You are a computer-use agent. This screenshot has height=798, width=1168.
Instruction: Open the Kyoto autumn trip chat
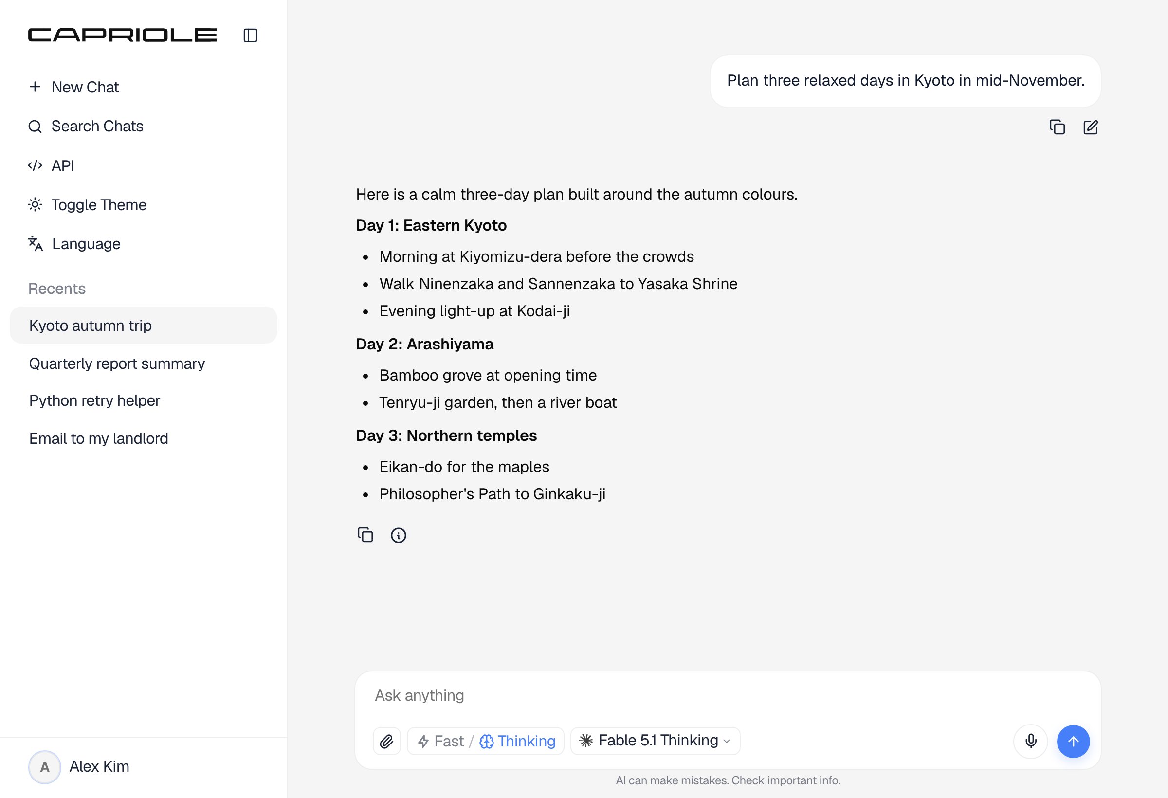(143, 325)
